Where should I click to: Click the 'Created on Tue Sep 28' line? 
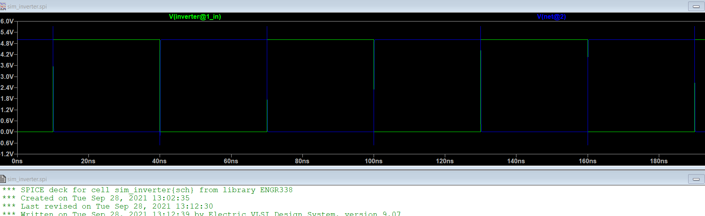point(105,198)
